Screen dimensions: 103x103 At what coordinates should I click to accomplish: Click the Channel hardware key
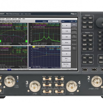[90, 23]
